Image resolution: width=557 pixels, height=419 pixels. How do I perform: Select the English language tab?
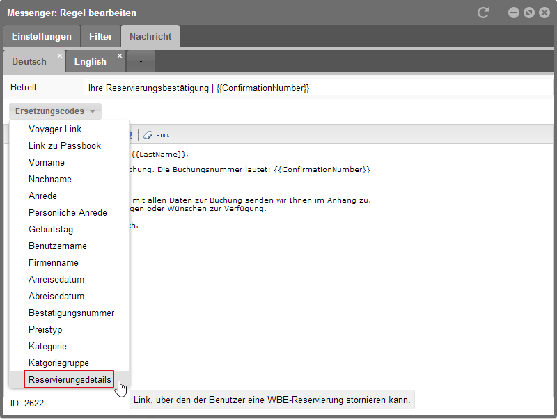point(91,61)
